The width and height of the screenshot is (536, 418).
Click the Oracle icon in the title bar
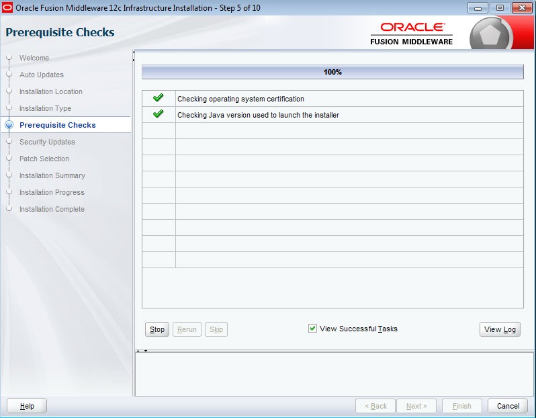[x=7, y=7]
